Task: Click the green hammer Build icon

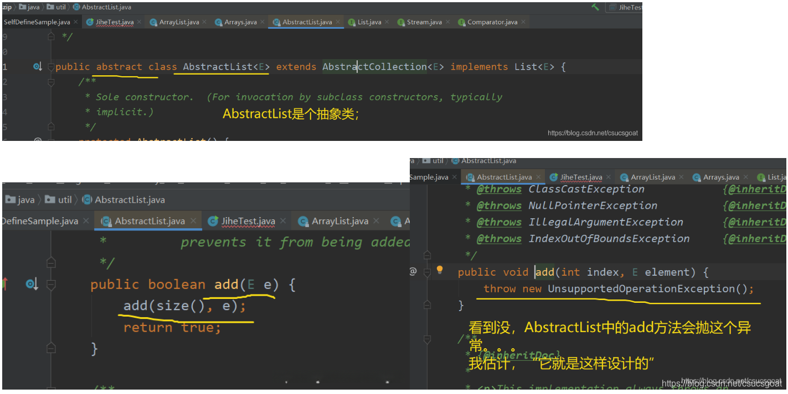Action: click(595, 7)
